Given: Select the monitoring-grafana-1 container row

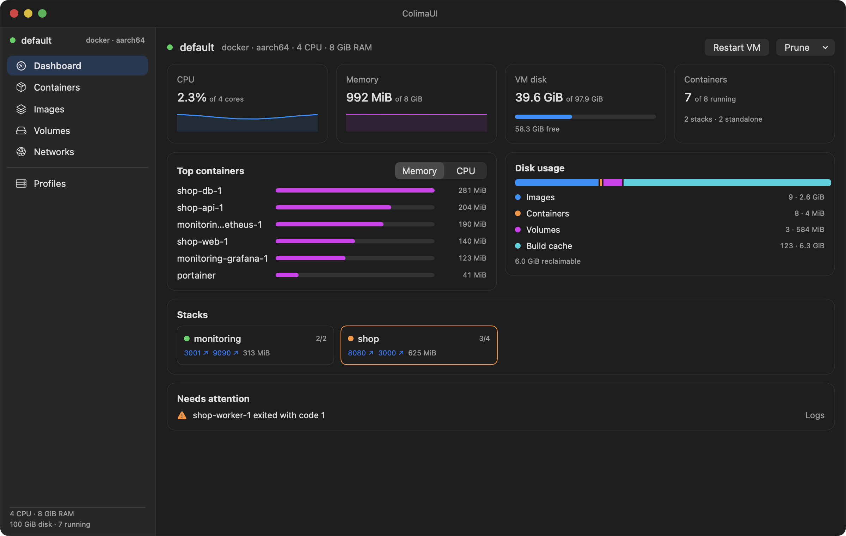Looking at the screenshot, I should click(x=332, y=258).
